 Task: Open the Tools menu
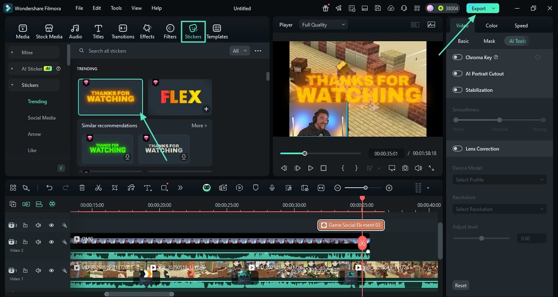pyautogui.click(x=116, y=8)
